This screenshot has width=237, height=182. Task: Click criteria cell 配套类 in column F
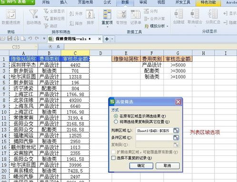152,71
